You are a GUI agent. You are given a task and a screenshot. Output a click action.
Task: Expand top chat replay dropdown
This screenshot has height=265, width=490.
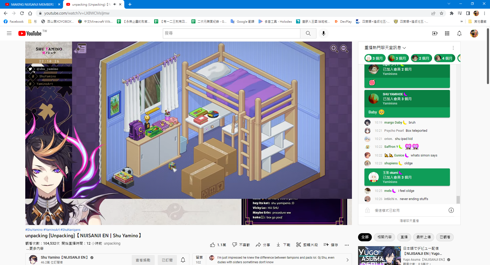click(x=385, y=48)
